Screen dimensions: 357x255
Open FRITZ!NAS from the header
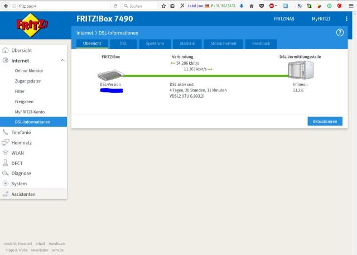pyautogui.click(x=284, y=18)
